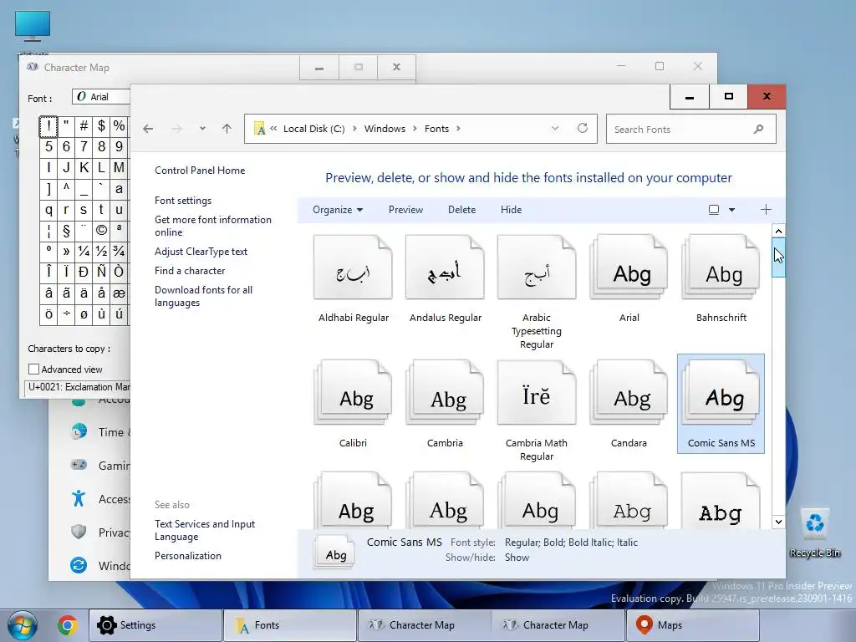Click the search magnifier icon
856x642 pixels.
758,129
